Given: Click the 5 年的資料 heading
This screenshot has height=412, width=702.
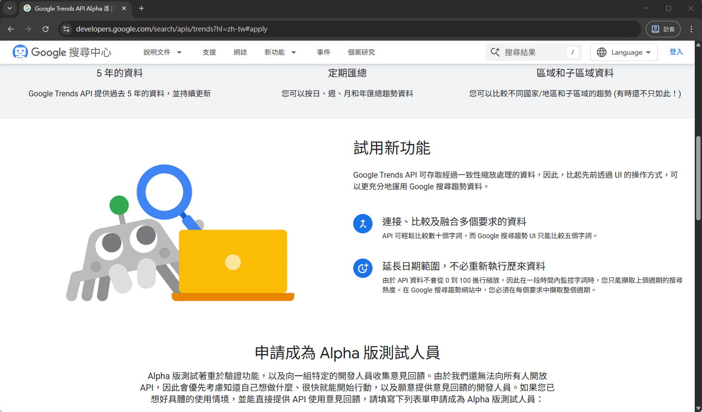Looking at the screenshot, I should pos(120,73).
